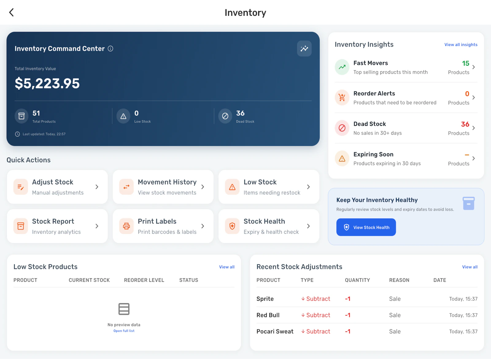Click the Low Stock warning triangle in Command Center
This screenshot has width=491, height=359.
(123, 116)
